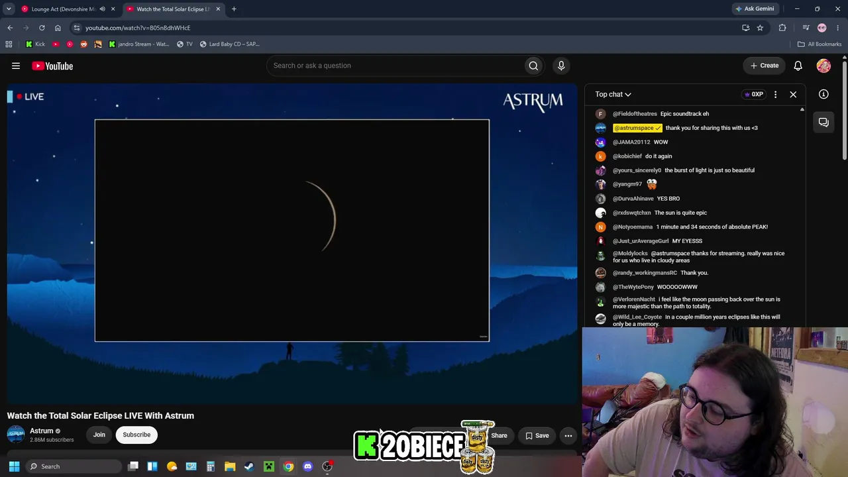Open the Astrum channel avatar
The width and height of the screenshot is (848, 477).
click(16, 435)
